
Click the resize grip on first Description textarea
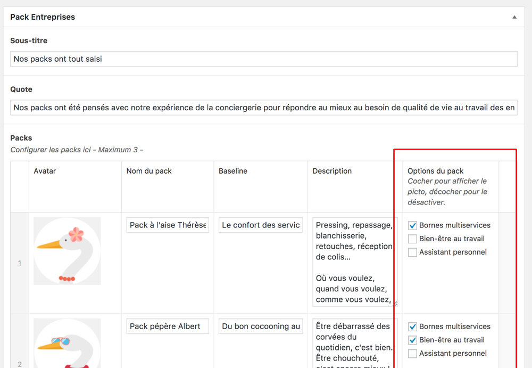[x=395, y=304]
